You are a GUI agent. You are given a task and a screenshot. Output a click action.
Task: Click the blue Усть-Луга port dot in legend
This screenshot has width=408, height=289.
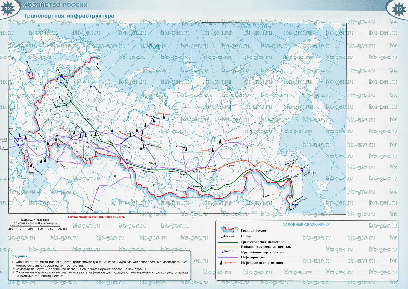[223, 252]
